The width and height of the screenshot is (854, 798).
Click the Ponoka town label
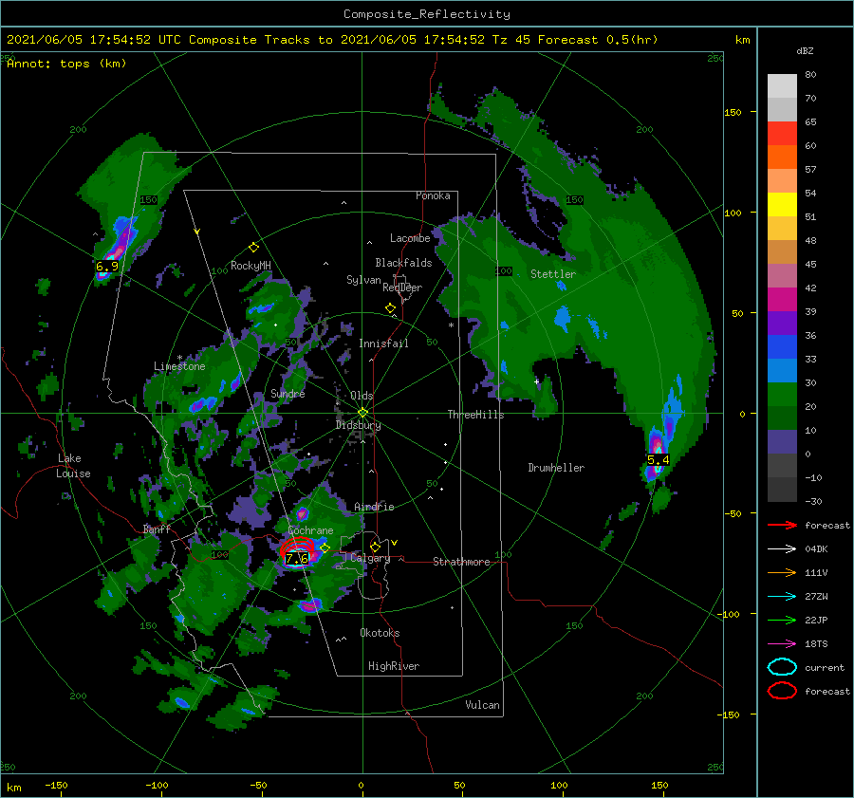click(433, 195)
